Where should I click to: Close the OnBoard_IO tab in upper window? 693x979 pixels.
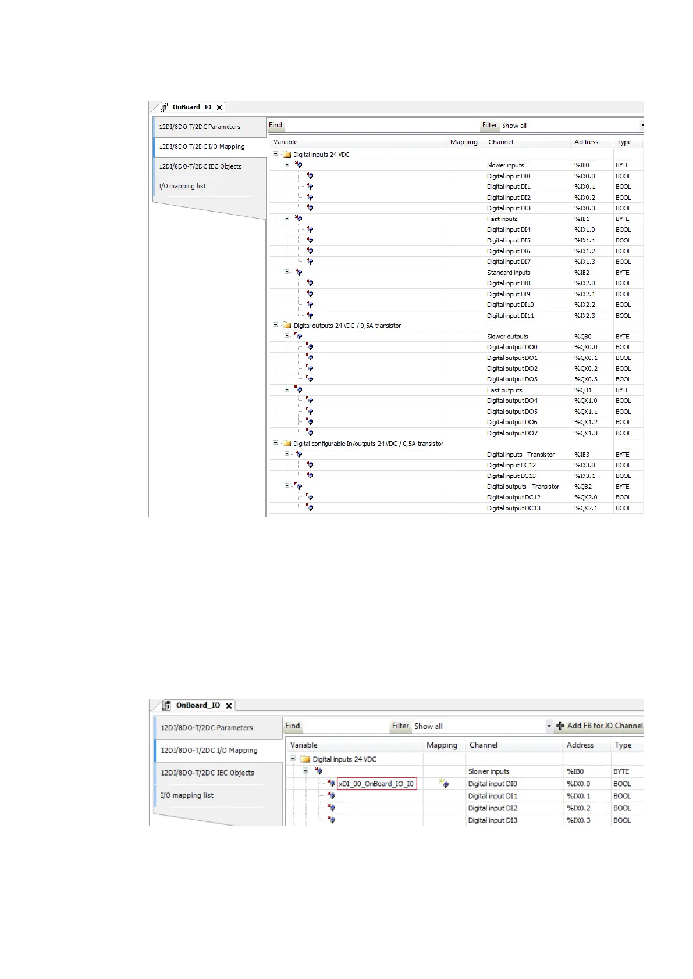[x=219, y=108]
